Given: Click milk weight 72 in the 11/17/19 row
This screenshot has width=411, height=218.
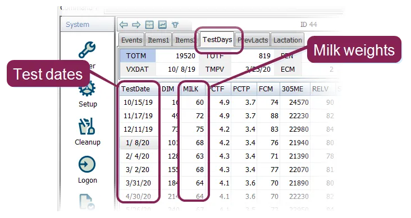Looking at the screenshot, I should pos(200,115).
